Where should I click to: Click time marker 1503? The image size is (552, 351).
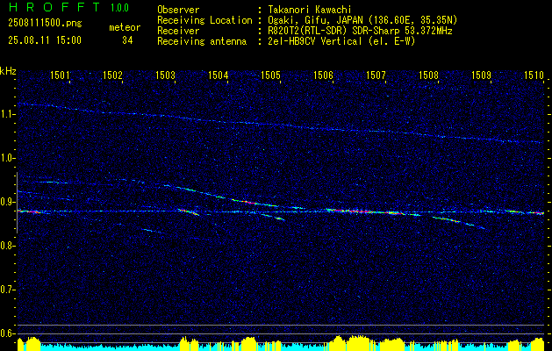click(166, 75)
